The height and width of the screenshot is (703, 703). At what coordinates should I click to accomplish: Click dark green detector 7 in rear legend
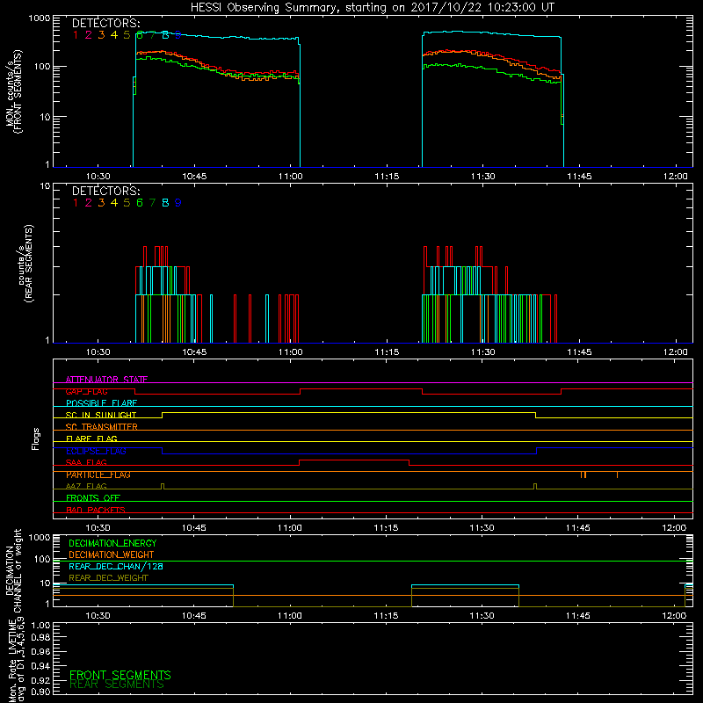152,203
